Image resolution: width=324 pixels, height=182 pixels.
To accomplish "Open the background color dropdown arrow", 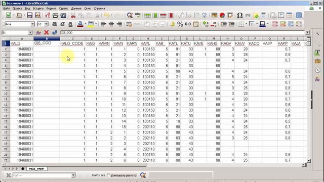I will [96, 24].
